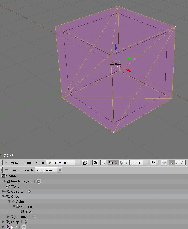Viewport: 188px width, 229px height.
Task: Click the mesh data icon beside shadow
Action: [34, 217]
